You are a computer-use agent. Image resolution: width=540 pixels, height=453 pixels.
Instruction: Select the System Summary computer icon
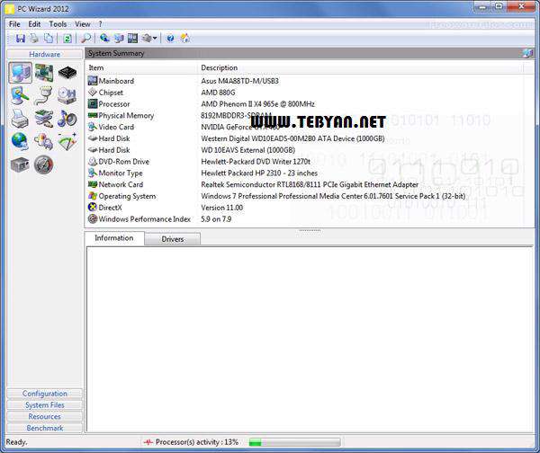pos(21,73)
